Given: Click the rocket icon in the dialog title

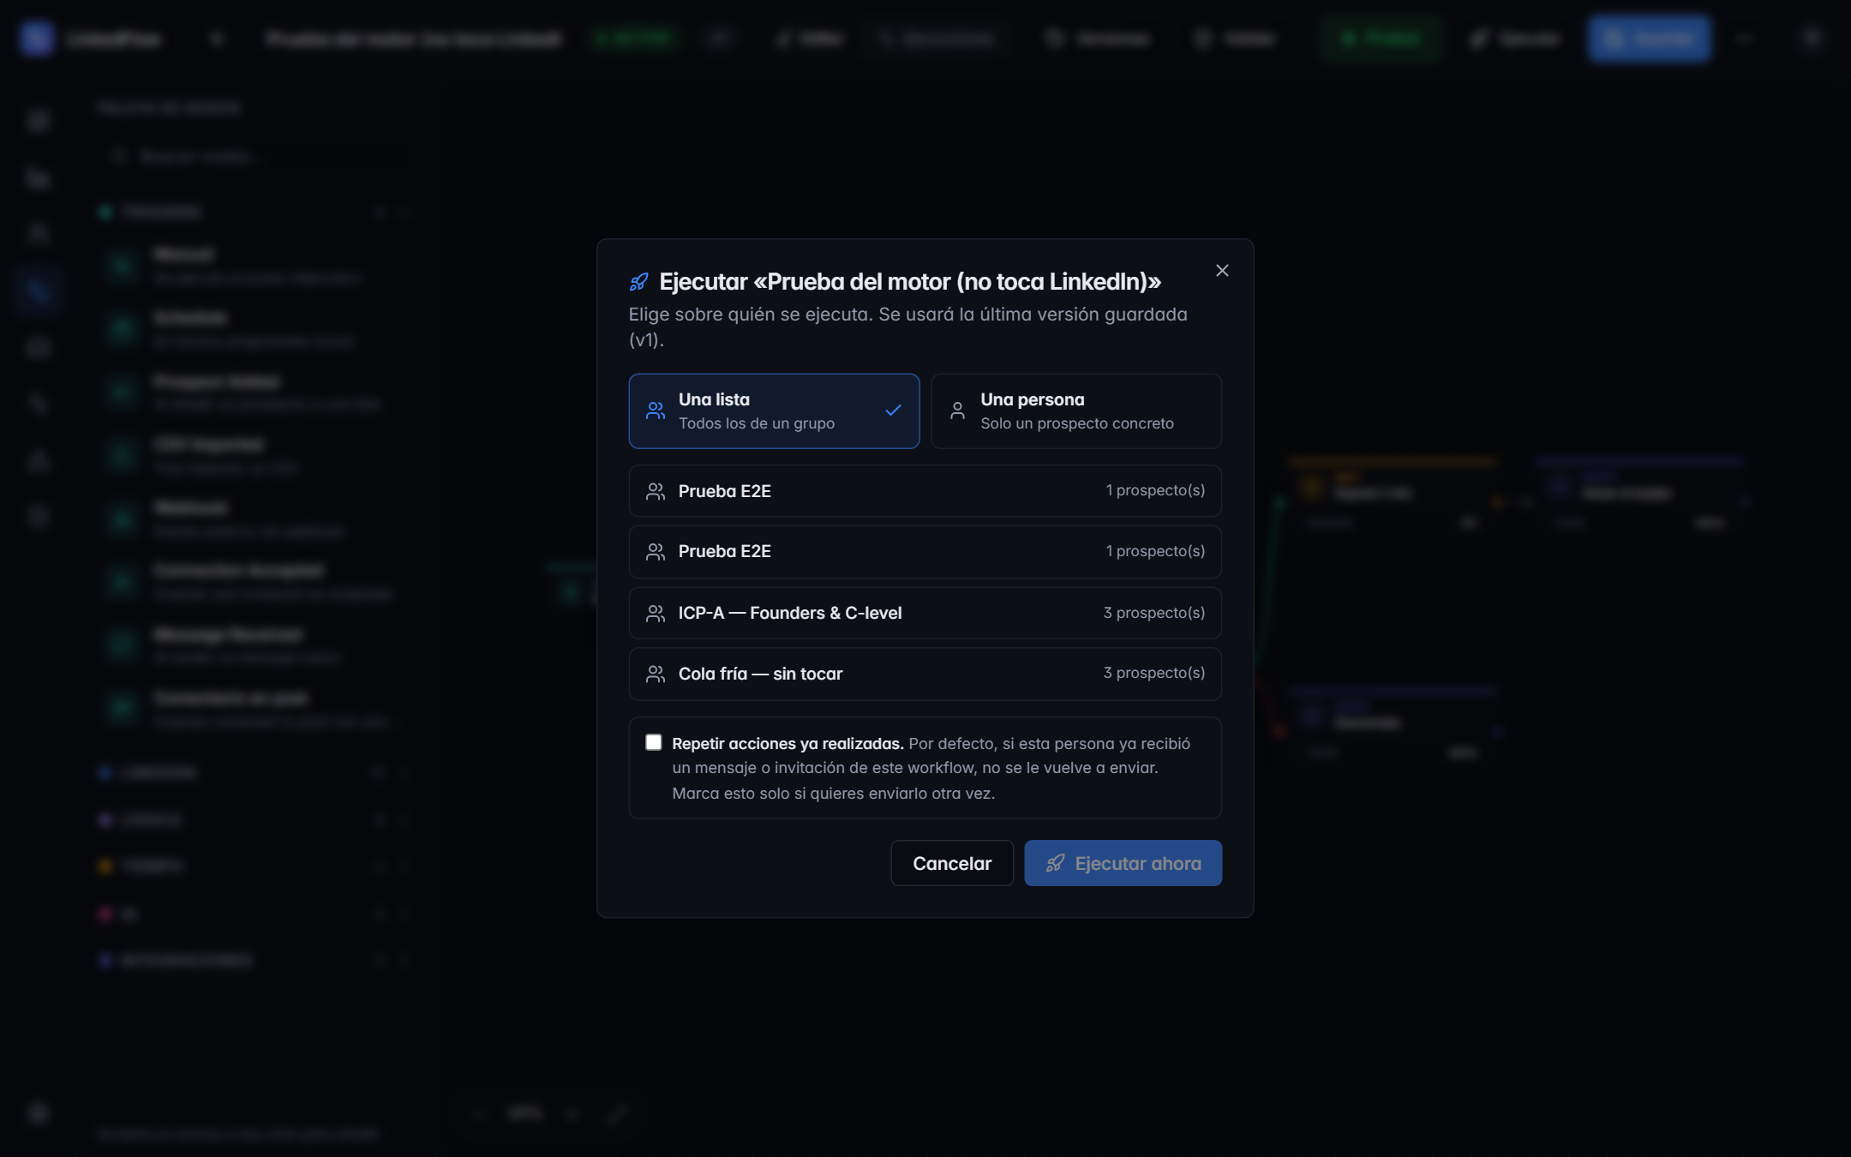Looking at the screenshot, I should pos(639,282).
